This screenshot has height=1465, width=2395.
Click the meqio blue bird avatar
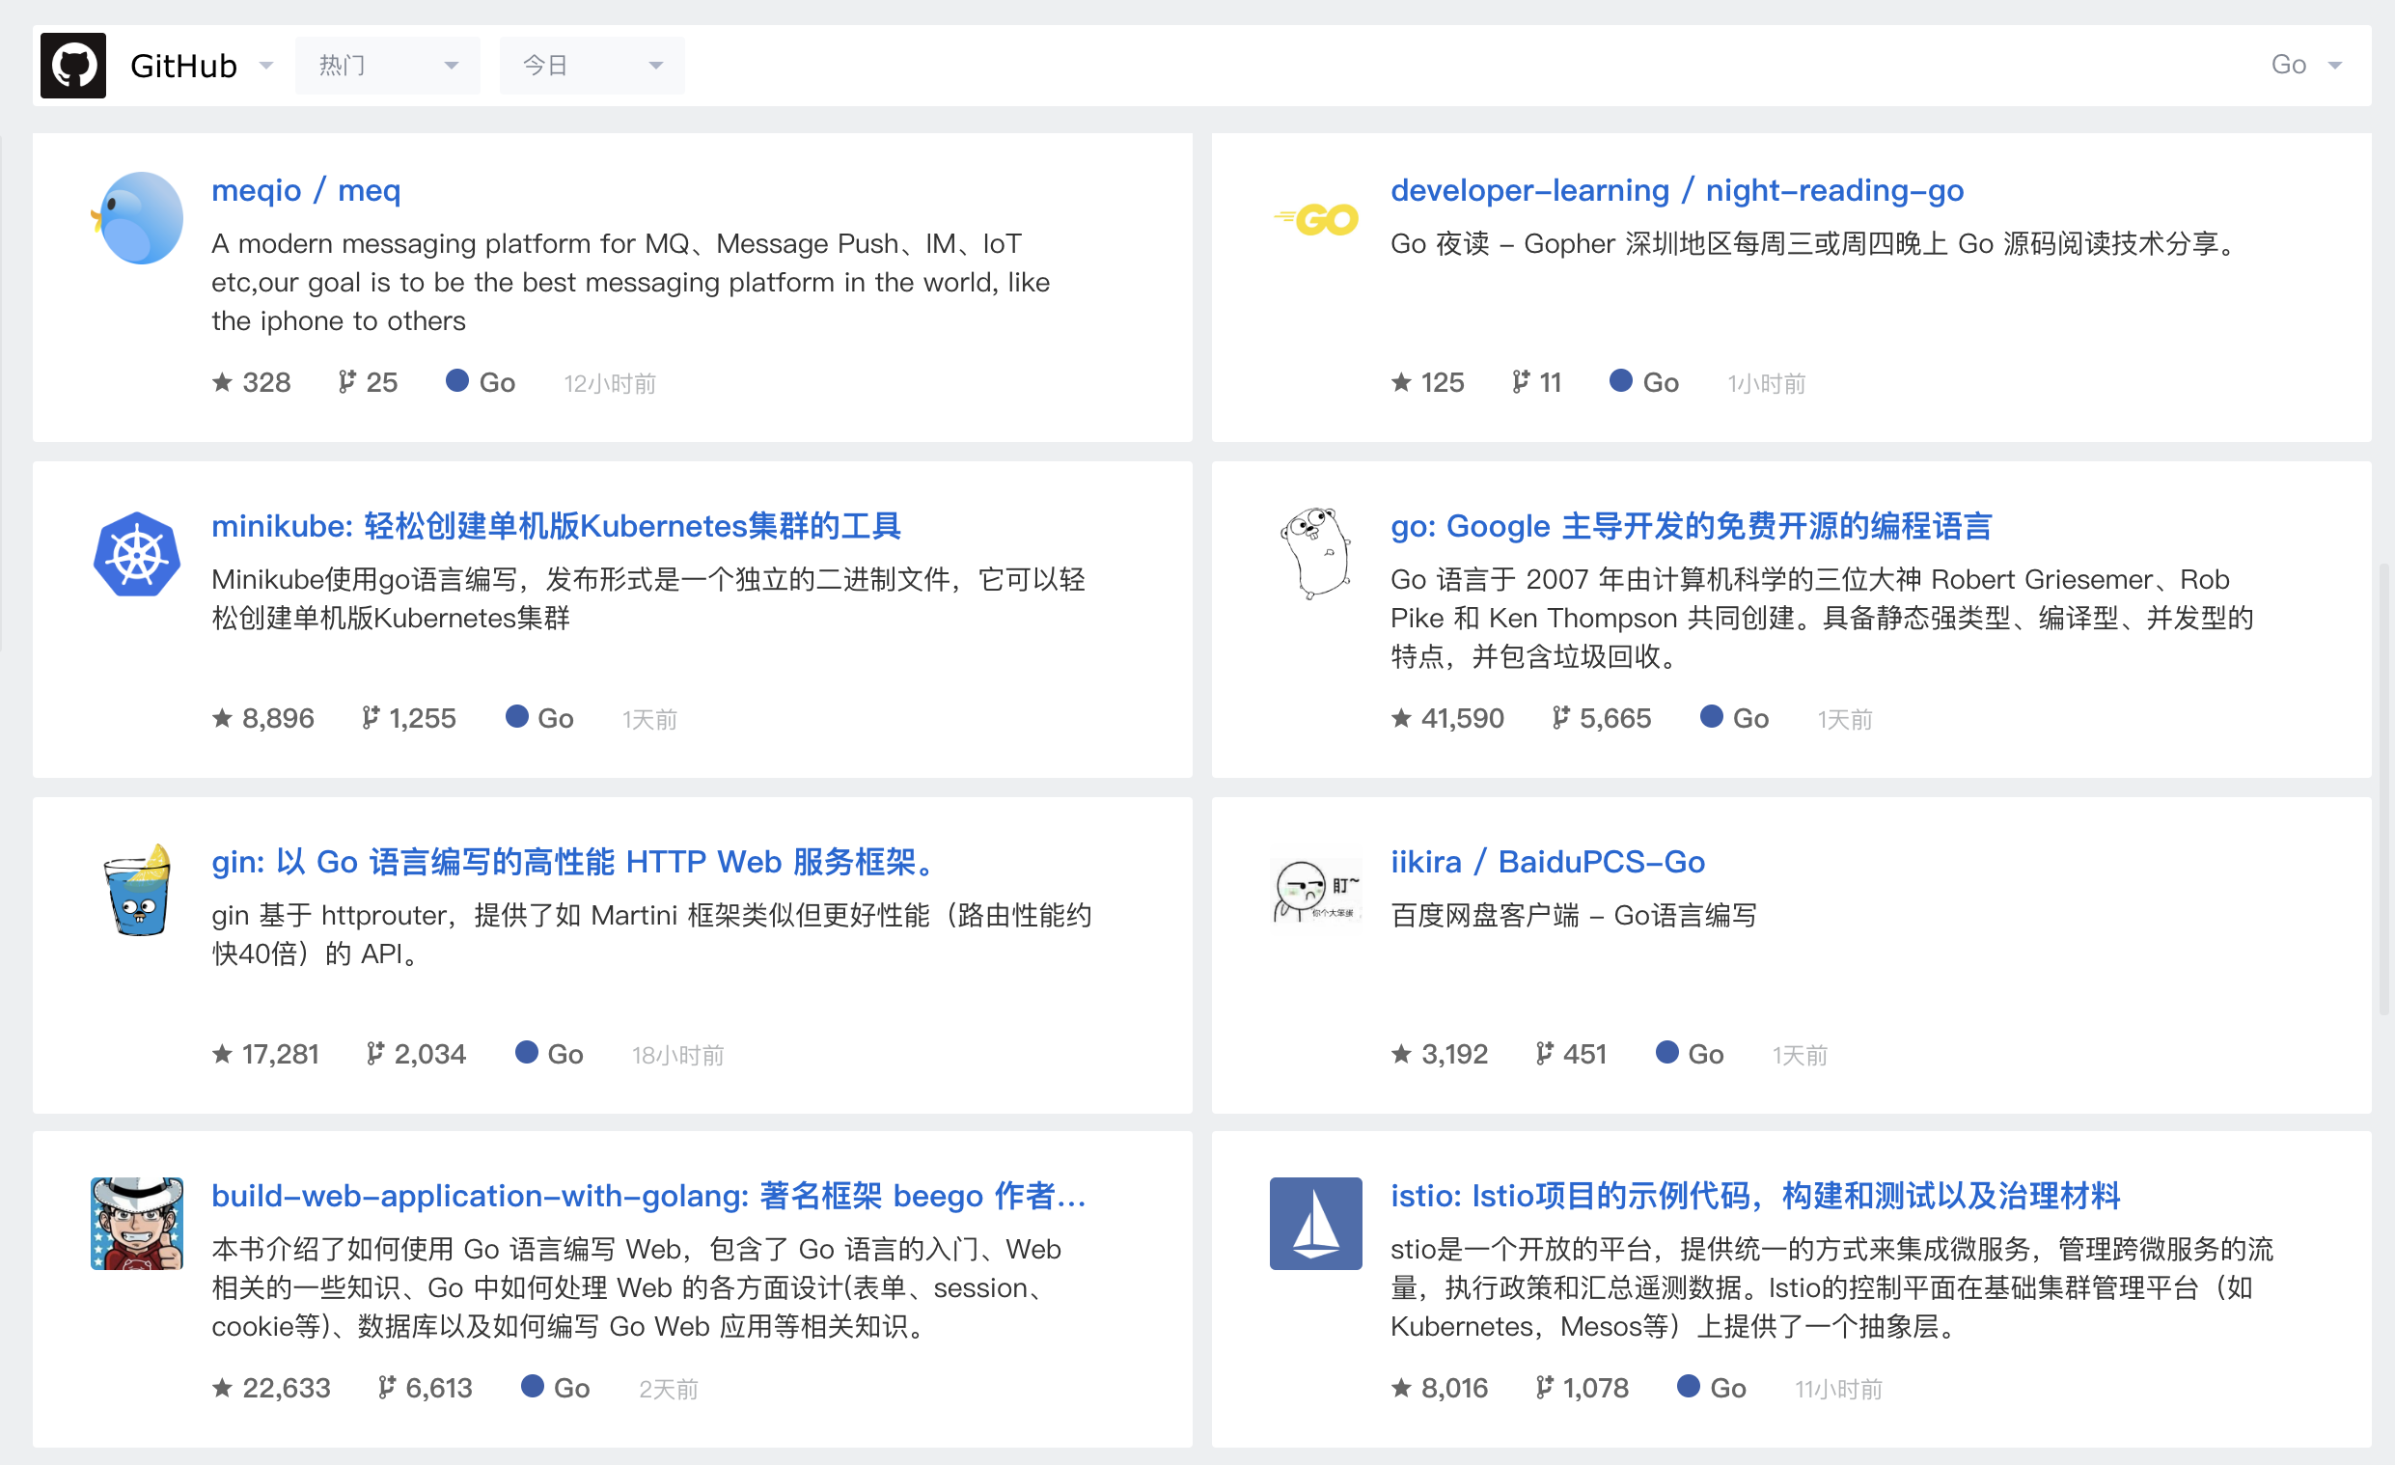point(139,219)
